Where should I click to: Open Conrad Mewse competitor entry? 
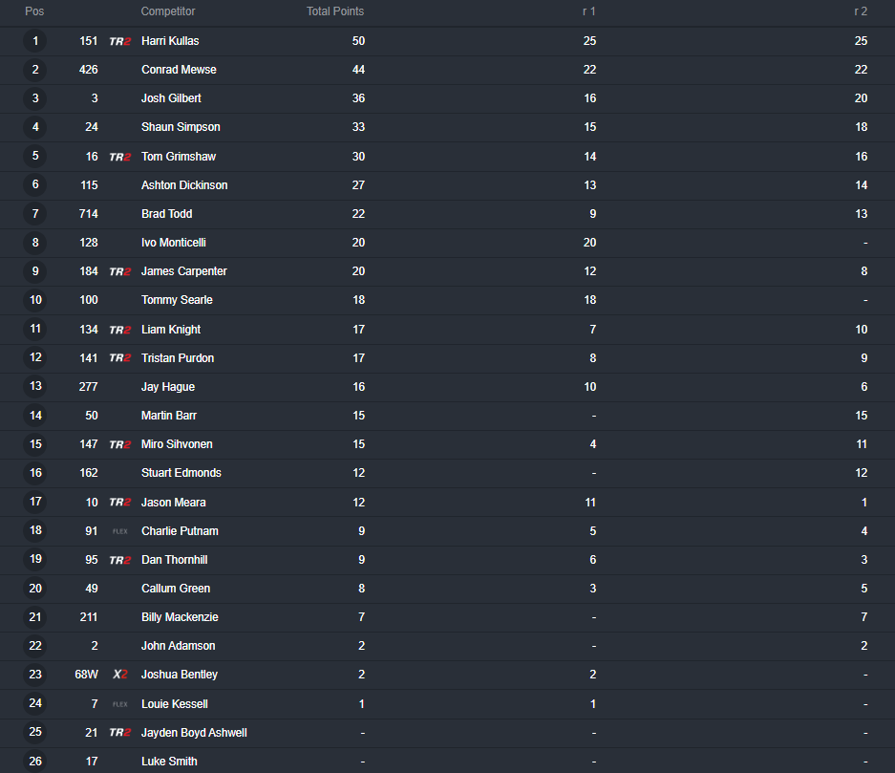click(x=179, y=70)
